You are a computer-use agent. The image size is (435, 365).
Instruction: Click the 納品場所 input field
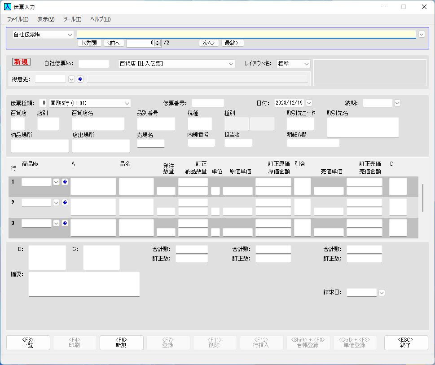(x=40, y=146)
